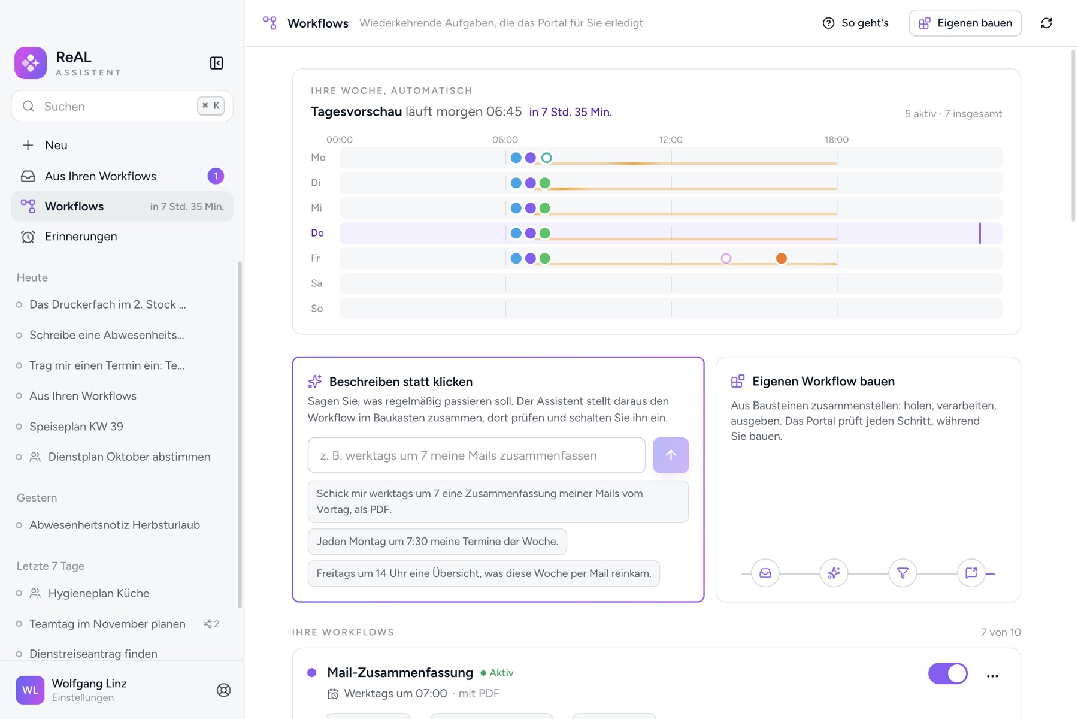1078x719 pixels.
Task: Click the output share block icon
Action: [x=971, y=573]
